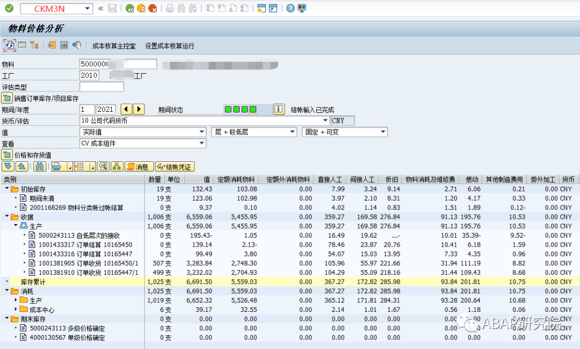The width and height of the screenshot is (580, 349).
Task: Click the previous period left arrow
Action: click(126, 109)
